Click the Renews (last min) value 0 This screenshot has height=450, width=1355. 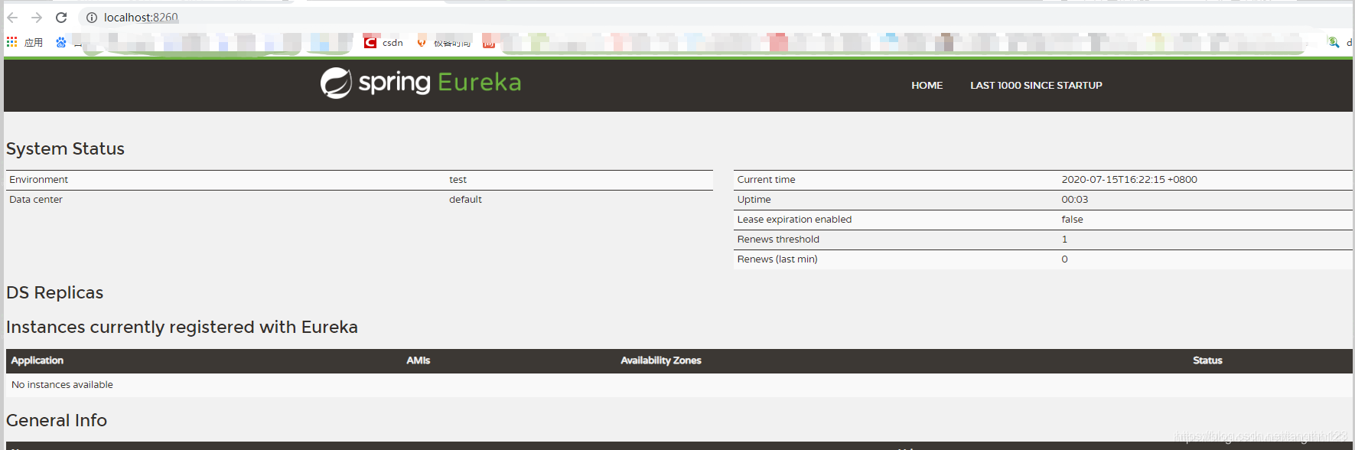point(1064,259)
